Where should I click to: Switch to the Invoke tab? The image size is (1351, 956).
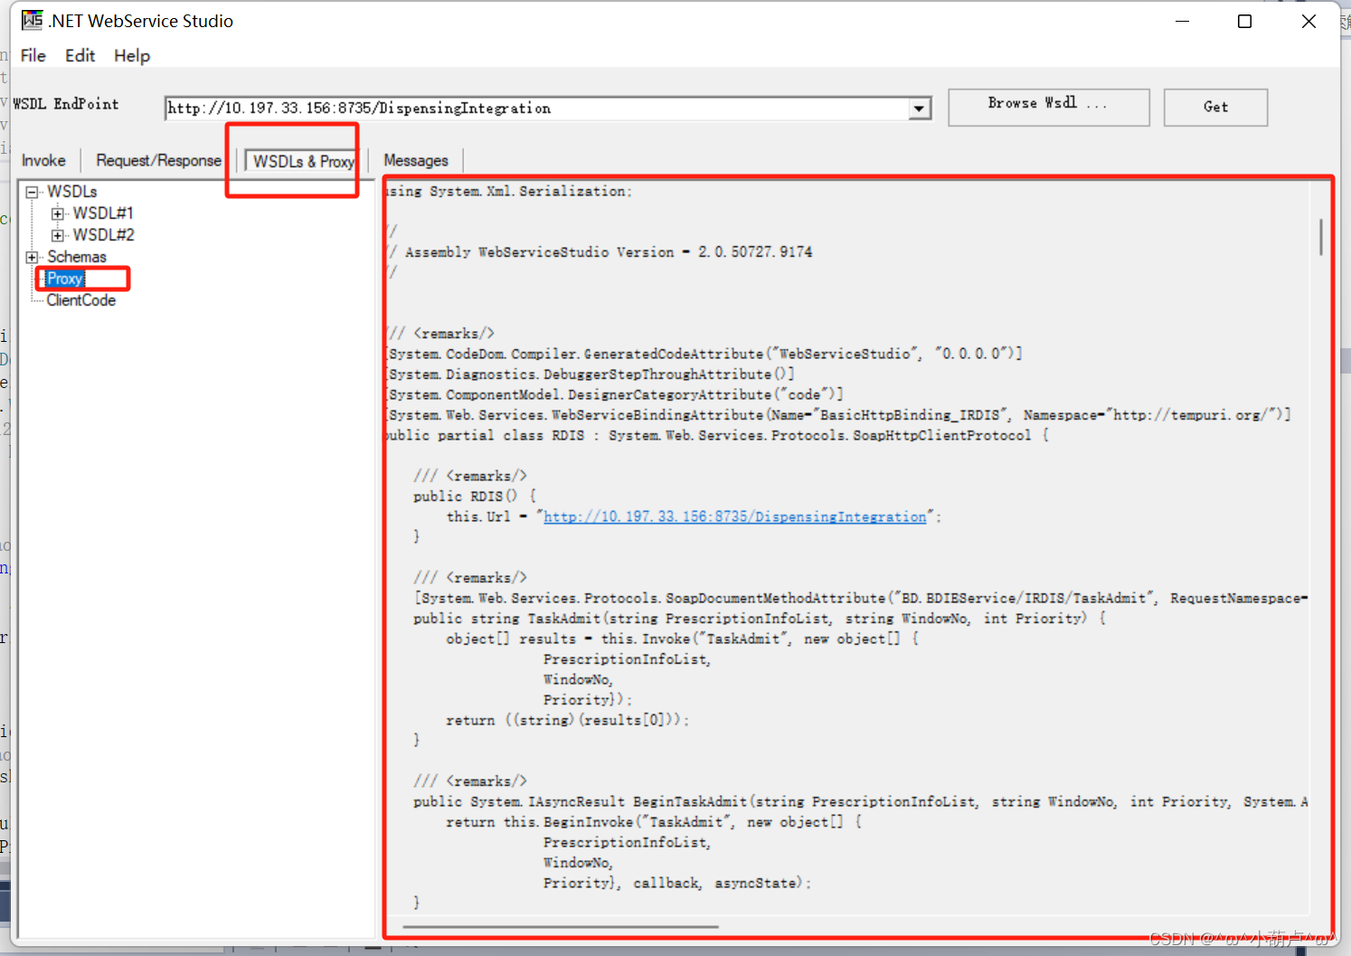pyautogui.click(x=43, y=160)
